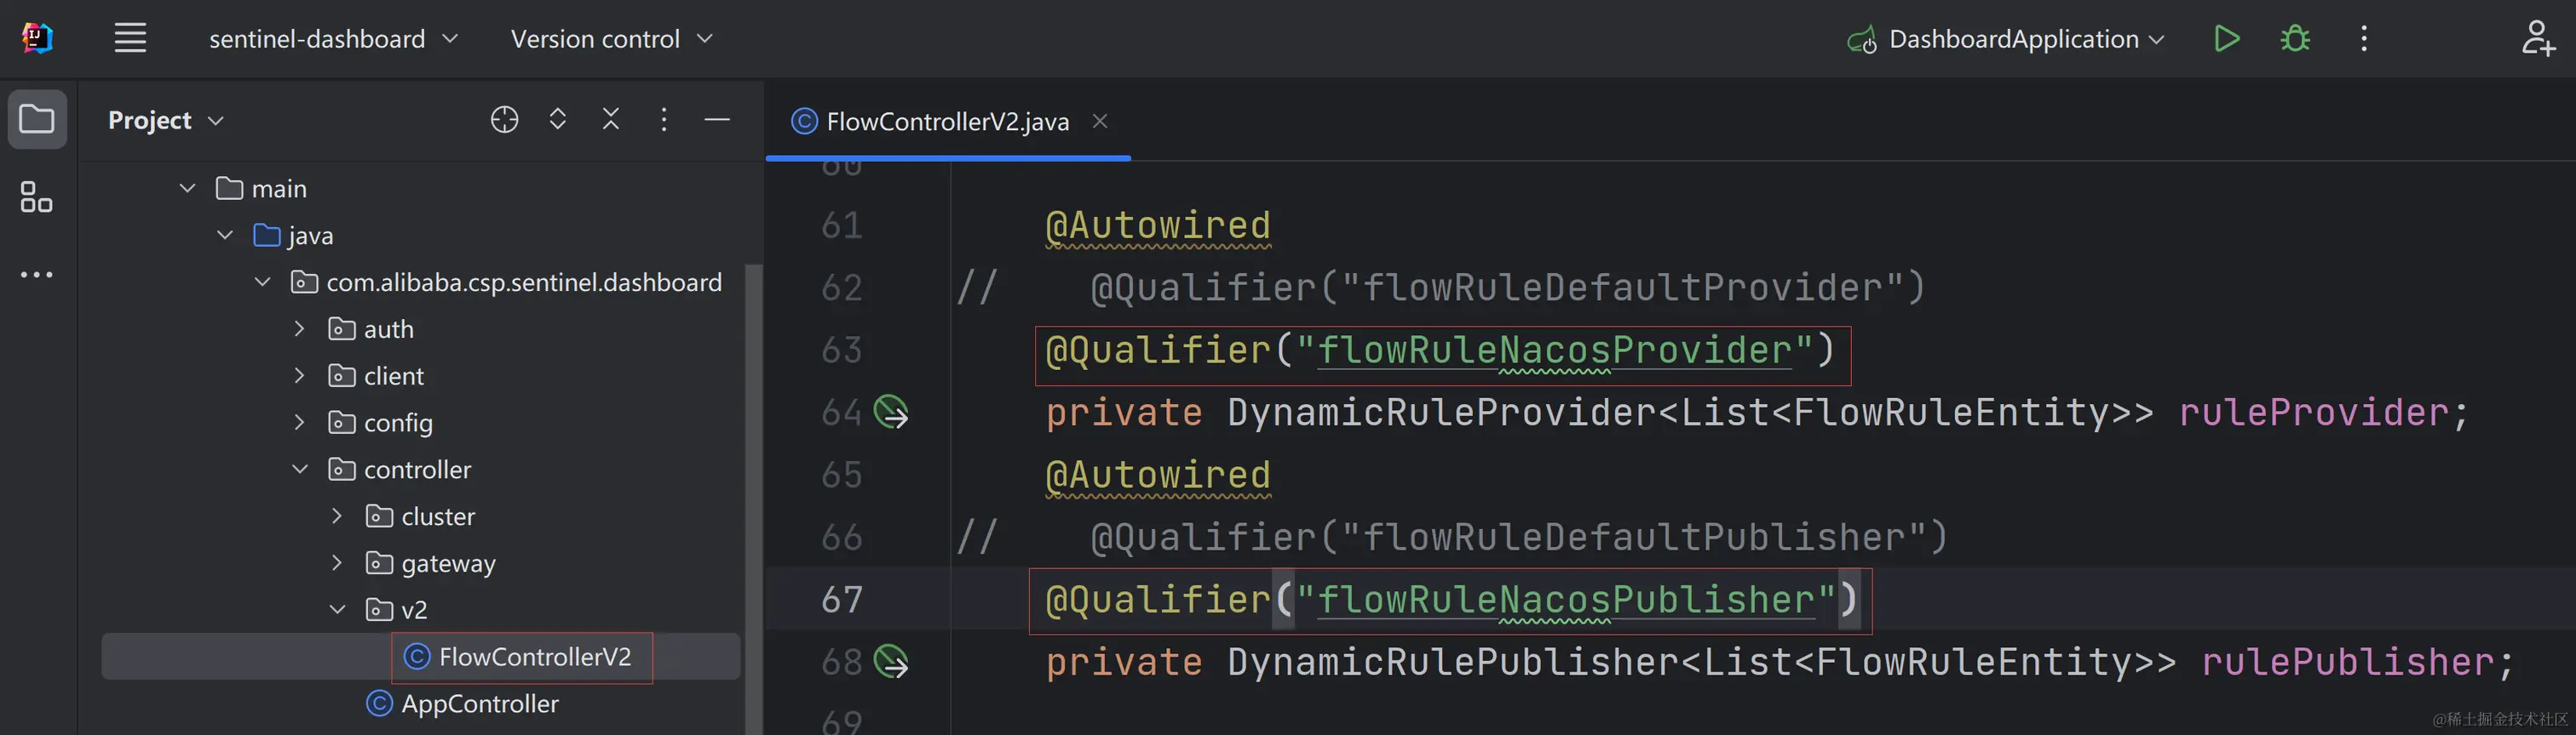The height and width of the screenshot is (735, 2576).
Task: Click the @Autowired annotation on line 65
Action: coord(1158,476)
